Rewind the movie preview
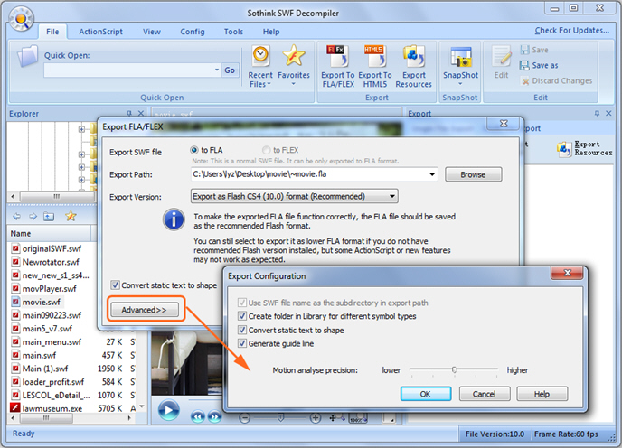This screenshot has height=448, width=622. click(198, 416)
